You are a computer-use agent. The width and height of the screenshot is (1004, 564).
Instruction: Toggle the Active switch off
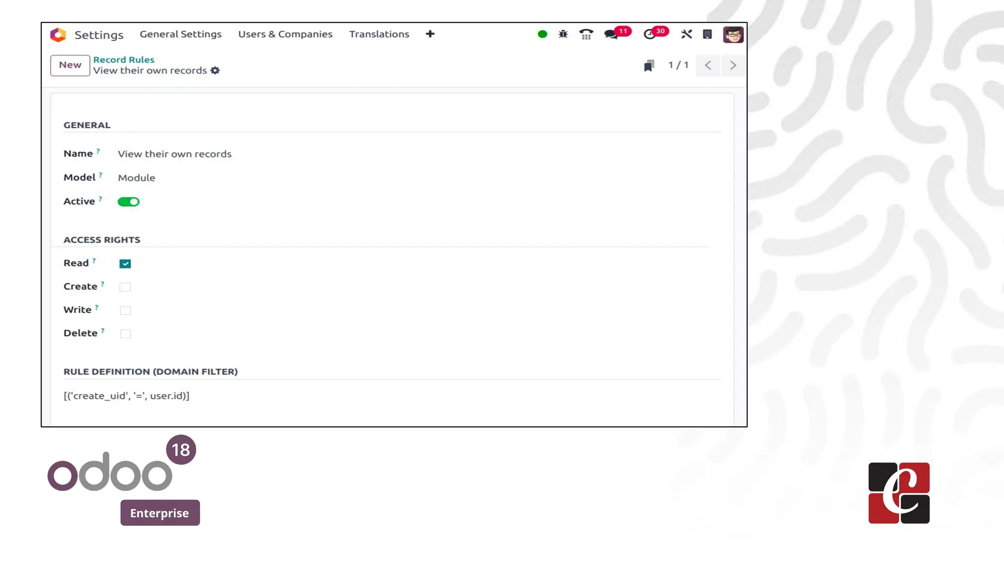pyautogui.click(x=128, y=202)
